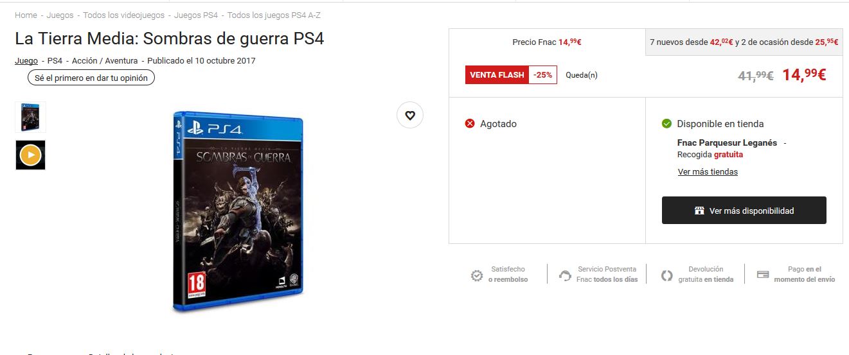849x355 pixels.
Task: Open Ver más disponibilidad store button
Action: click(744, 211)
